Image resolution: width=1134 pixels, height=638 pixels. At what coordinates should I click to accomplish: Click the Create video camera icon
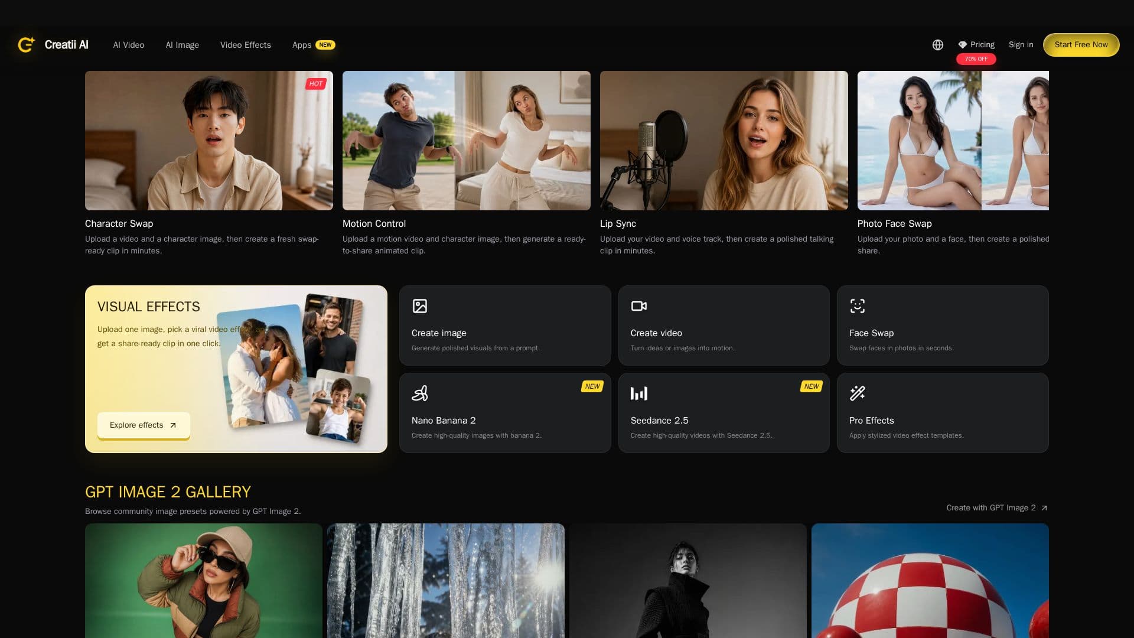[x=638, y=306]
